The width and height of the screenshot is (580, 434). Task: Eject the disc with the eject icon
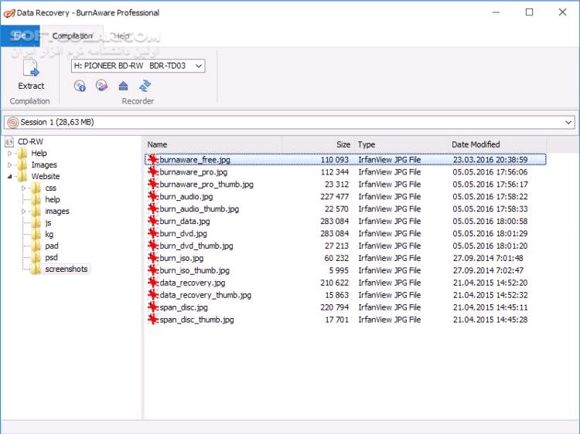tap(123, 86)
